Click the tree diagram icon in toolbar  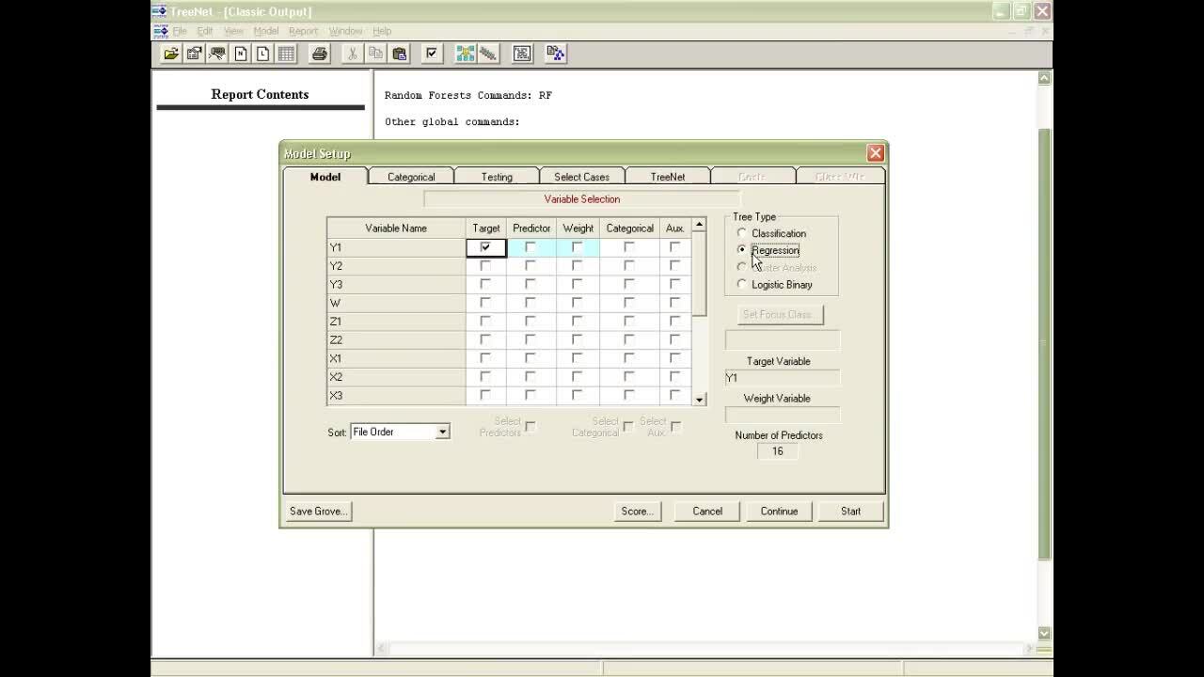point(555,54)
